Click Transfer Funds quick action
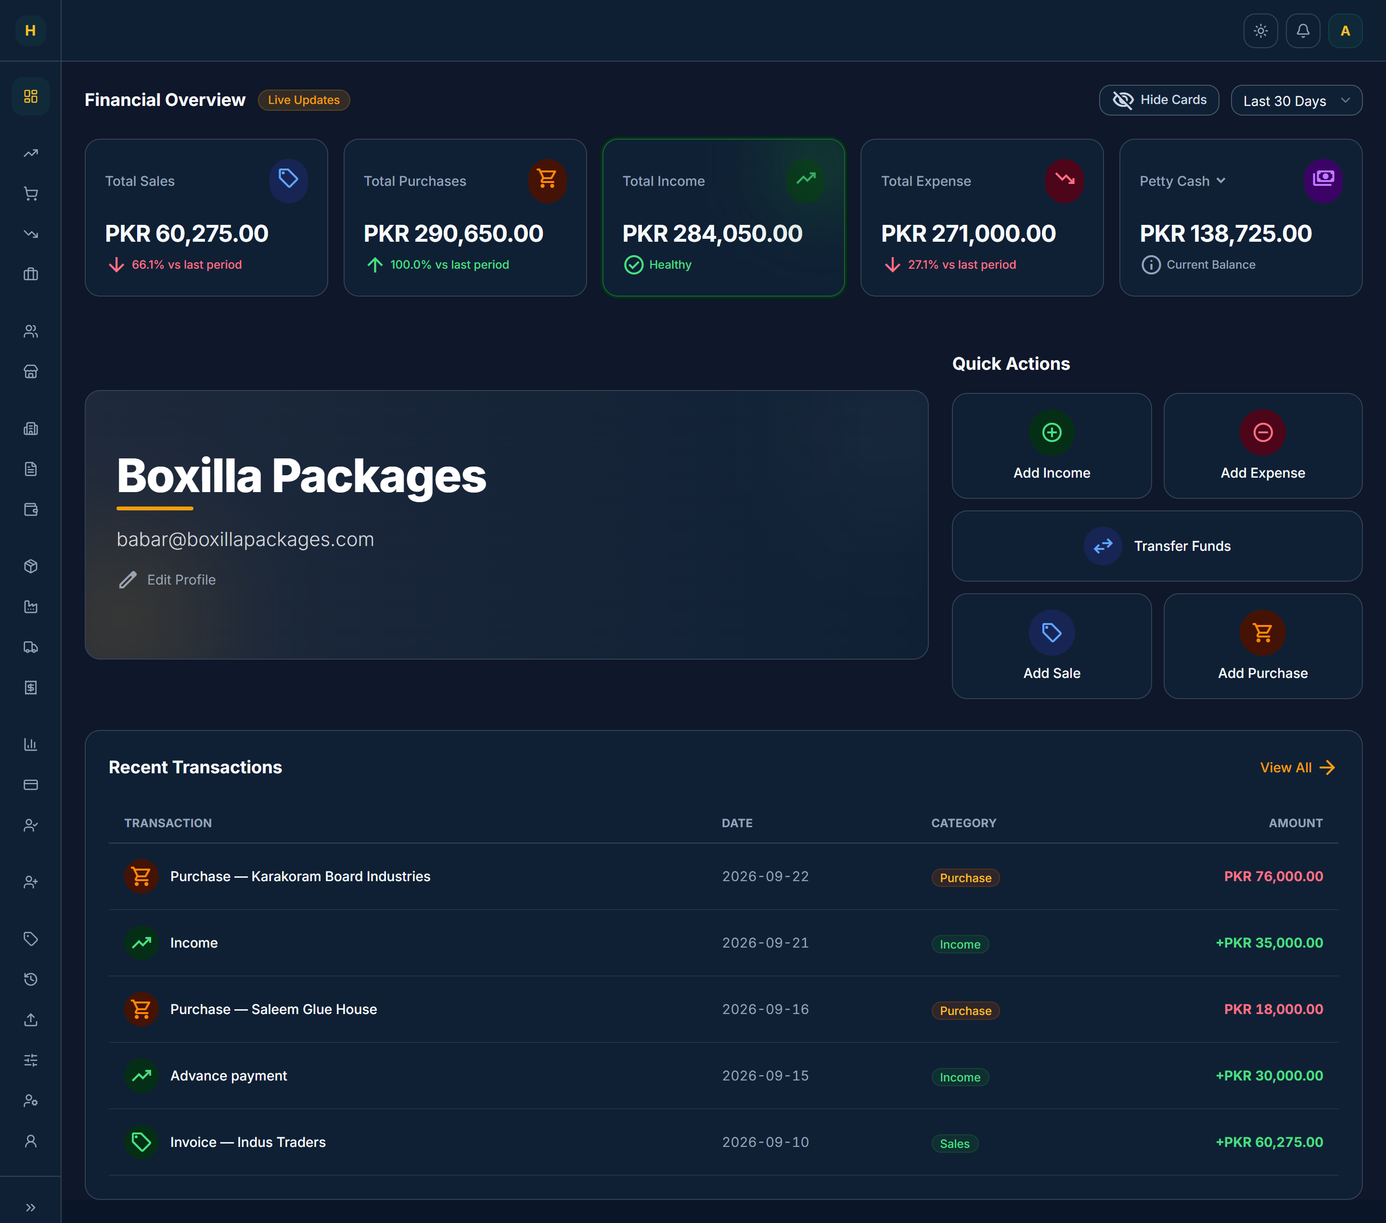The width and height of the screenshot is (1386, 1223). (1157, 546)
